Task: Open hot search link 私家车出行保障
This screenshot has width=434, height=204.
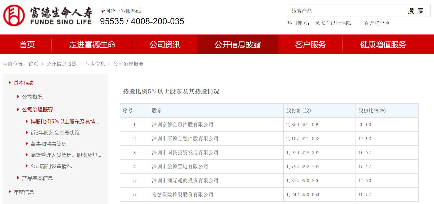Action: [333, 23]
